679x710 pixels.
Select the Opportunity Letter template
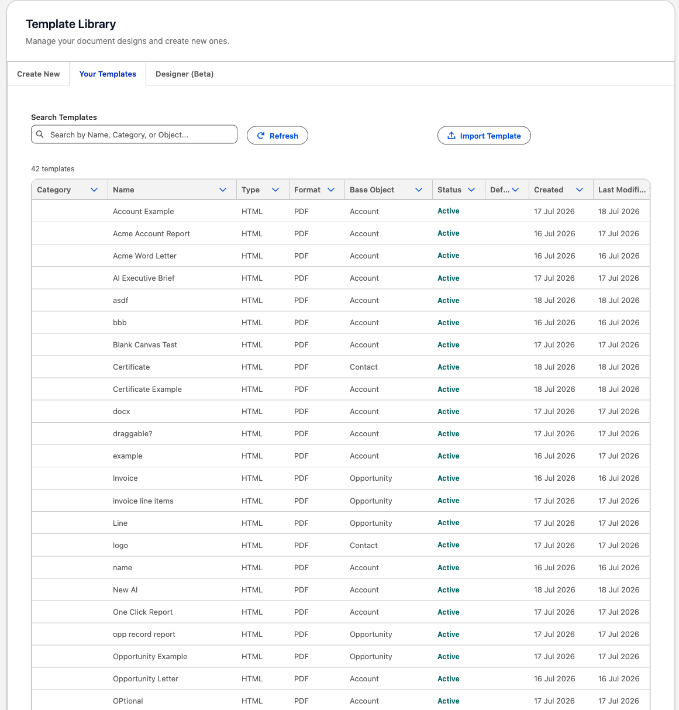(x=146, y=678)
